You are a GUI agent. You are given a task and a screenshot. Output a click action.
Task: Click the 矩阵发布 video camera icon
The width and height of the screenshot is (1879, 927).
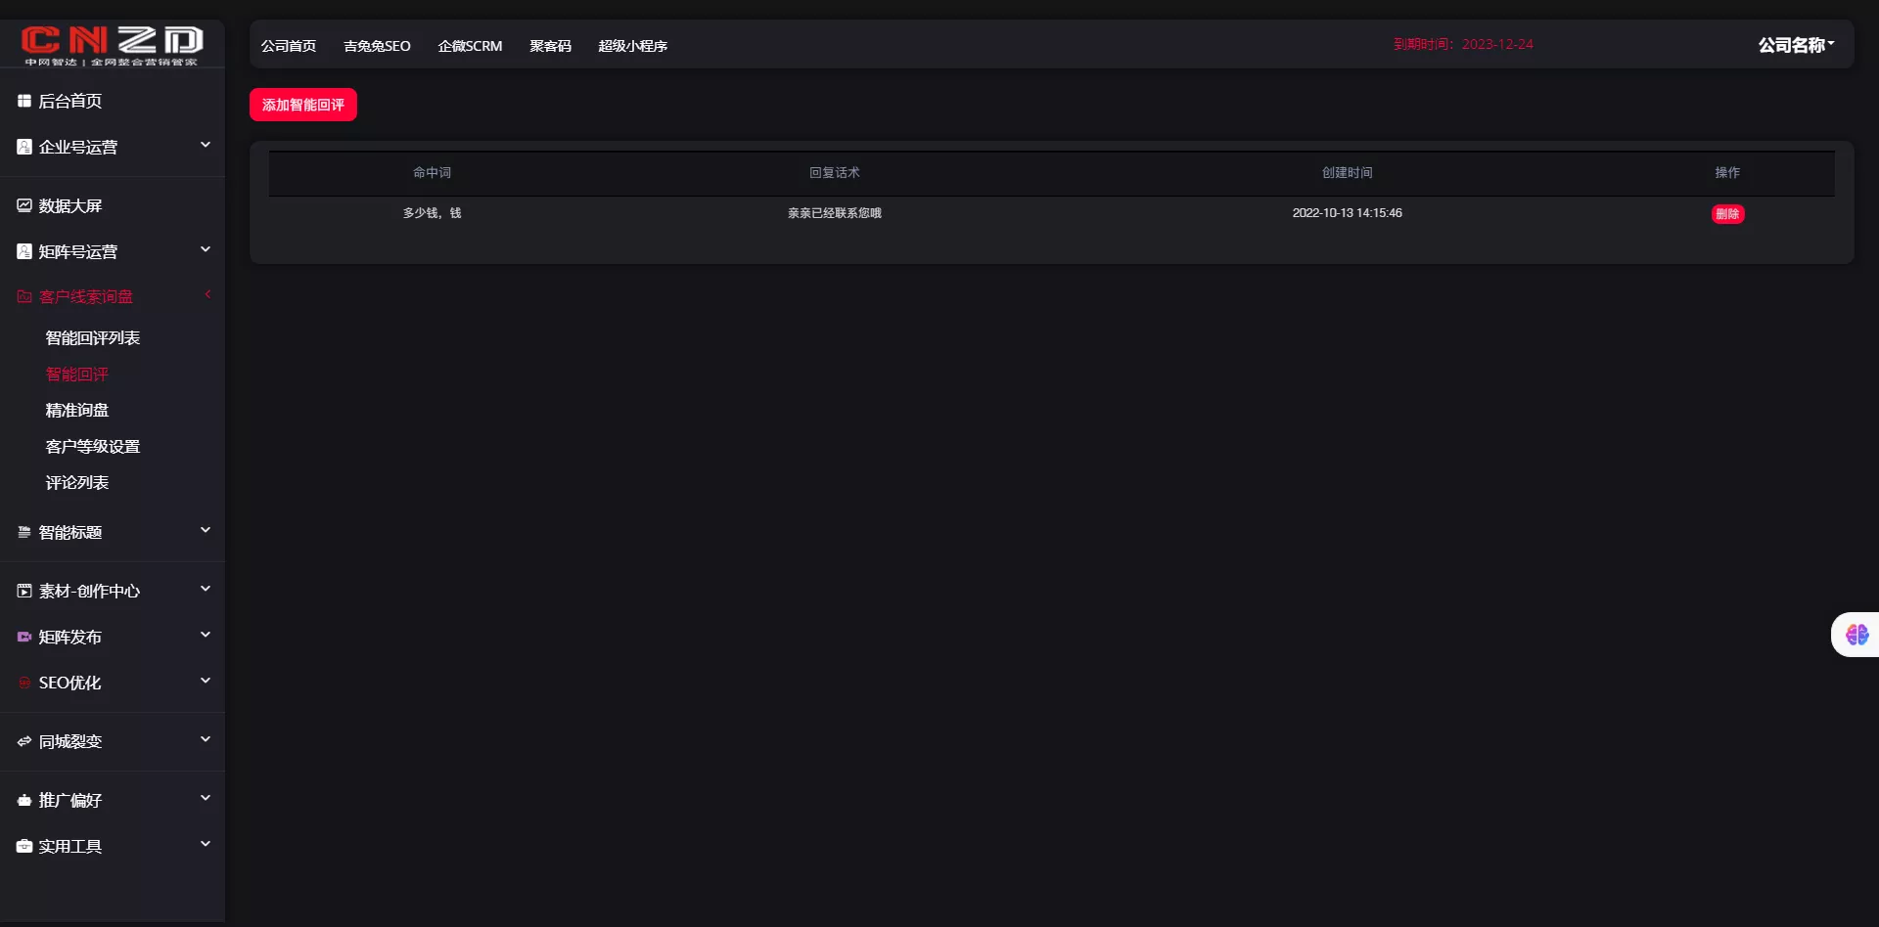[24, 637]
